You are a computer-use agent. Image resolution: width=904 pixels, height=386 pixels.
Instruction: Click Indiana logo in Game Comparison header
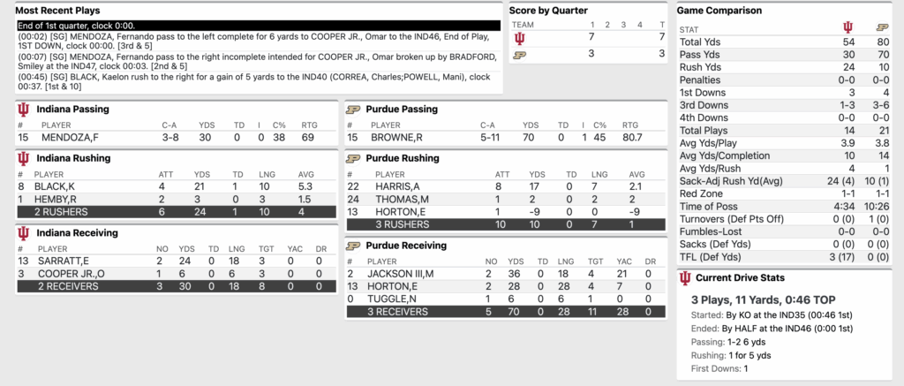[x=849, y=28]
